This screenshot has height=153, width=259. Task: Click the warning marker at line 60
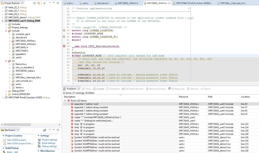point(64,37)
